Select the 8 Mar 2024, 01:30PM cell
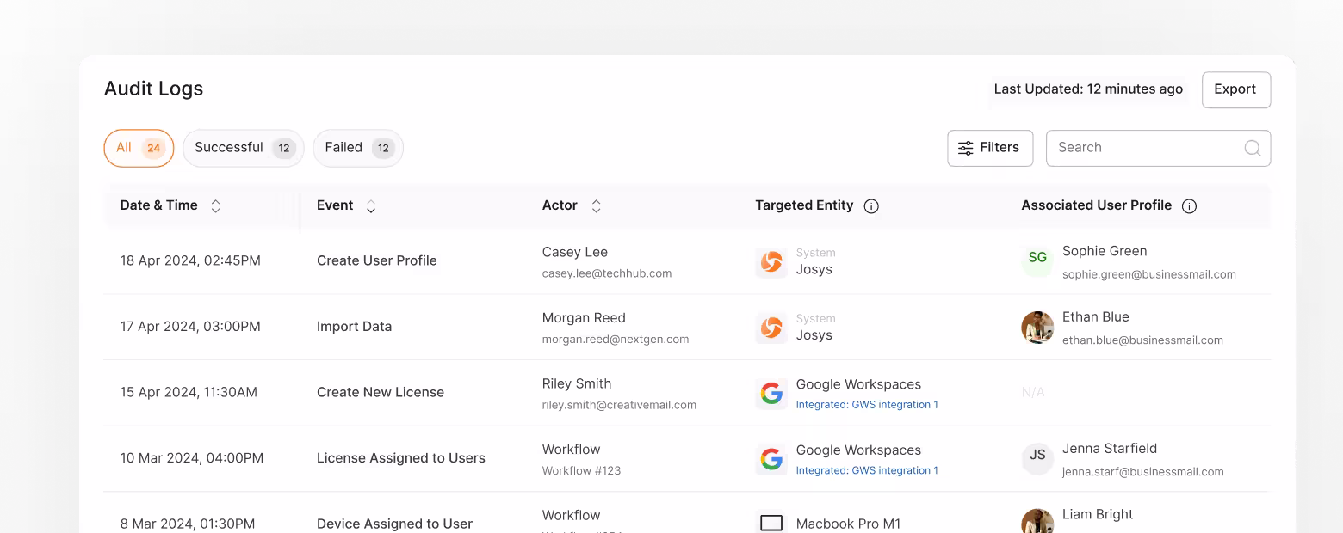 [188, 524]
